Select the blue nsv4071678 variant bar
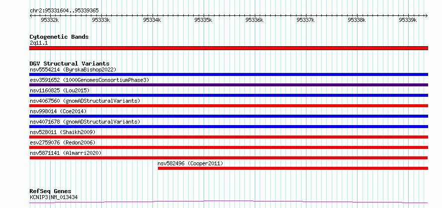The image size is (442, 208). pos(228,127)
